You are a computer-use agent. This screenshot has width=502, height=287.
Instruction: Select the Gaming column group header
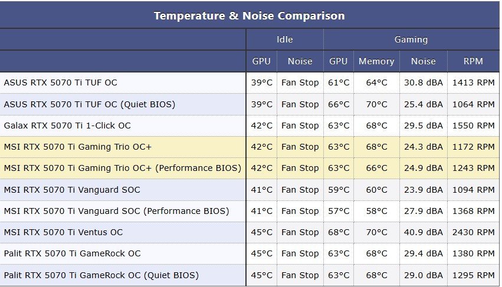tap(411, 39)
